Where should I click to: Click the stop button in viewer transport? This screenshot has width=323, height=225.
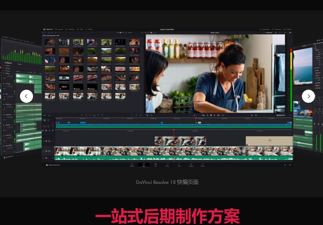[x=211, y=115]
